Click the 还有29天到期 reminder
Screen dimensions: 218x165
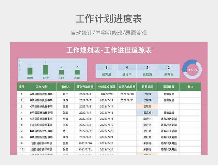coord(169,137)
